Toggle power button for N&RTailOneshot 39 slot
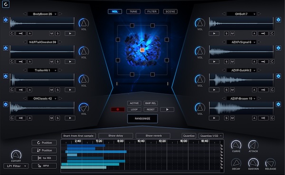 pyautogui.click(x=6, y=48)
